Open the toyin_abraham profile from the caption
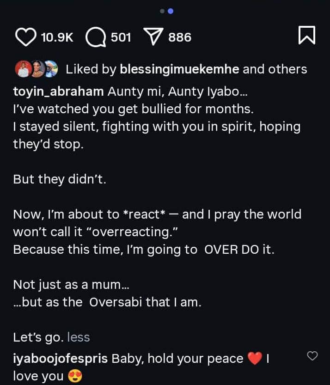330x385 pixels. pyautogui.click(x=58, y=92)
